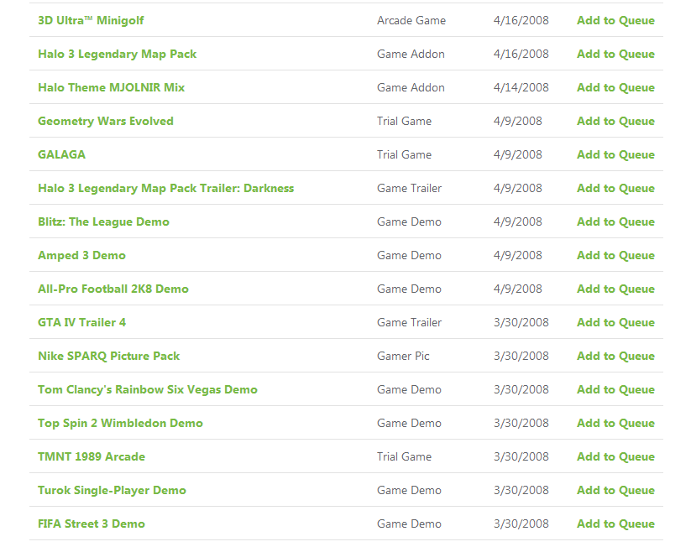Add Nike SPARQ Picture Pack to queue
The height and width of the screenshot is (547, 691).
click(615, 356)
